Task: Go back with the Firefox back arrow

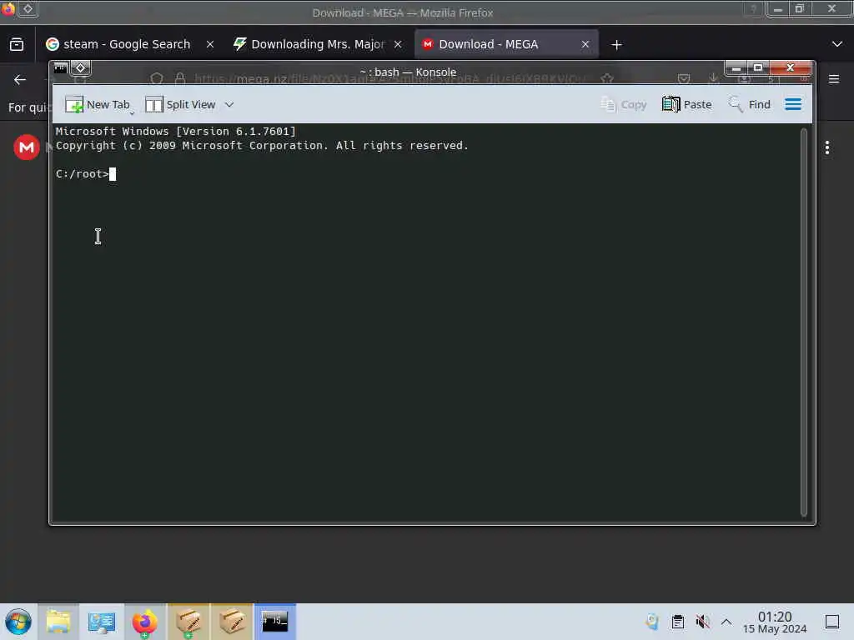Action: click(x=20, y=80)
